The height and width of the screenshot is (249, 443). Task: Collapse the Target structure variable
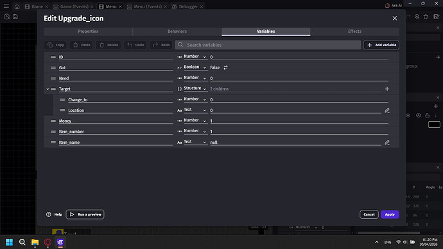pos(48,89)
